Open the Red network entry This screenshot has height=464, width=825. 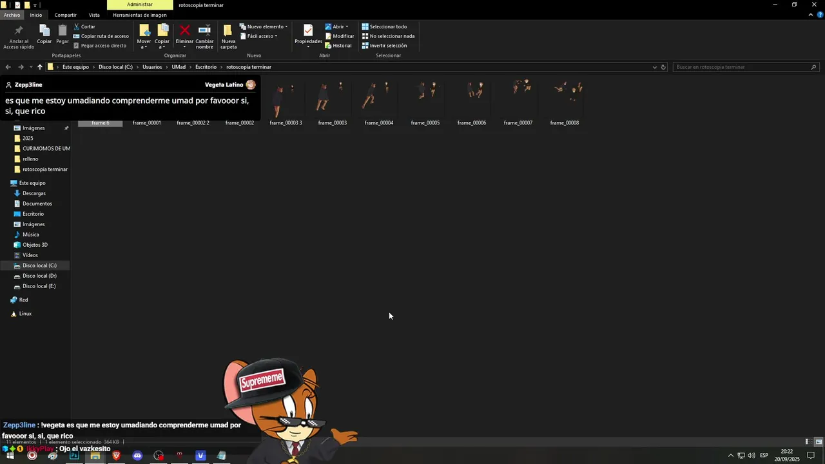point(23,300)
